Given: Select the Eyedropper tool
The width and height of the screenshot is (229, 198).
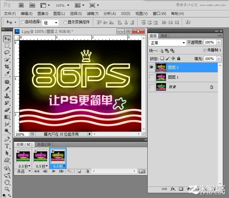Looking at the screenshot, I should [x=7, y=74].
